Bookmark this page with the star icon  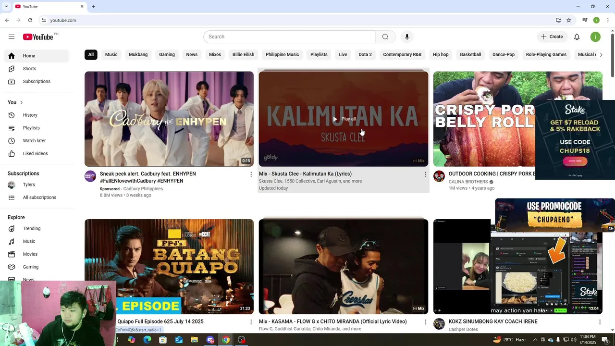569,20
